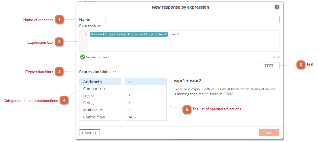The image size is (318, 142).
Task: Click the TEST button
Action: tap(269, 66)
